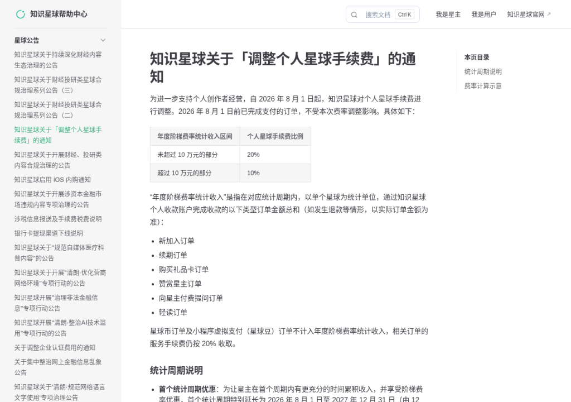571x402 pixels.
Task: Click the 知识星球 logo icon
Action: coord(21,14)
